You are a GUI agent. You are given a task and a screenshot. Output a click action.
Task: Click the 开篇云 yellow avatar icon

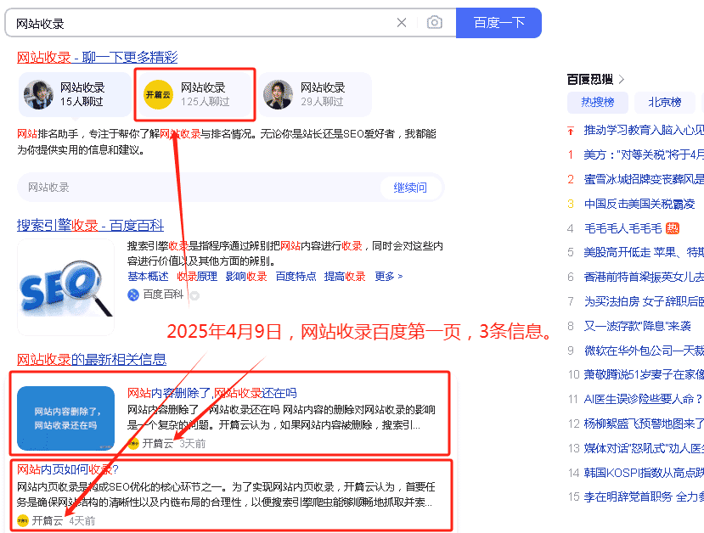pos(158,94)
